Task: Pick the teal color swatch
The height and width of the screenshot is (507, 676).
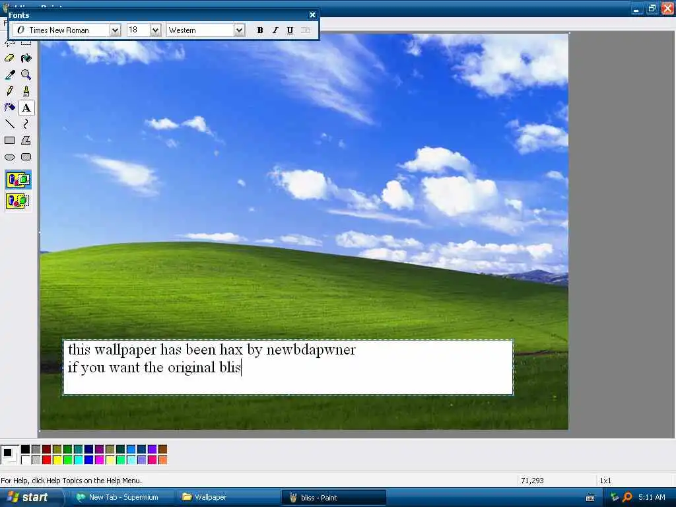Action: pyautogui.click(x=78, y=450)
